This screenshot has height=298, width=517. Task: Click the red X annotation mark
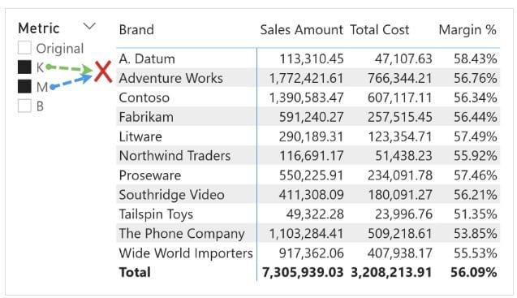click(x=103, y=71)
